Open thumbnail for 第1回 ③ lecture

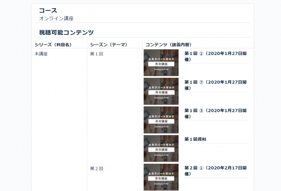161,120
